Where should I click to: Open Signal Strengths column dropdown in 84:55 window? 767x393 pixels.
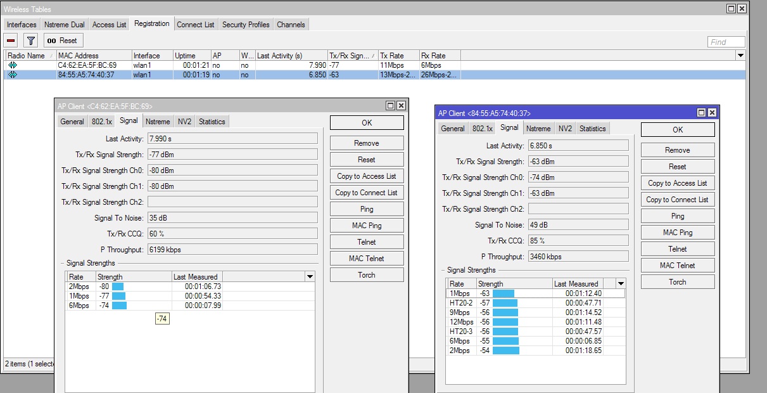(621, 284)
